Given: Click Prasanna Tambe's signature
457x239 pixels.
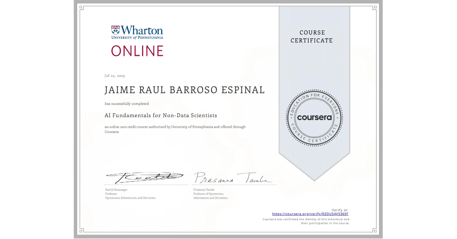Looking at the screenshot, I should click(233, 178).
